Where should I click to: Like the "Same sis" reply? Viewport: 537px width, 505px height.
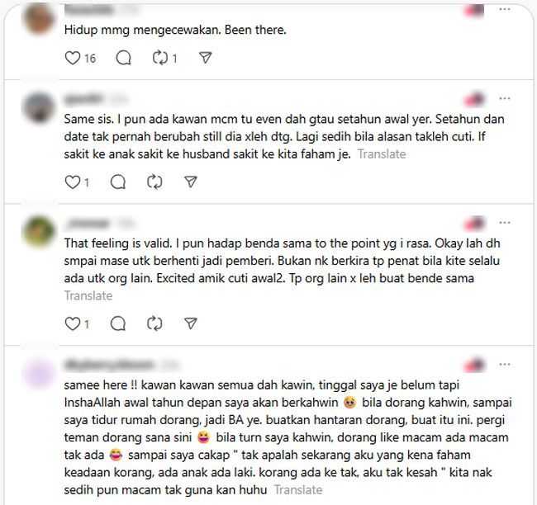tap(72, 182)
